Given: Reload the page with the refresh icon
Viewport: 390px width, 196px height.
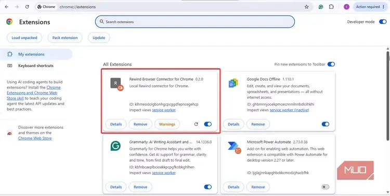Looking at the screenshot, I should click(27, 7).
